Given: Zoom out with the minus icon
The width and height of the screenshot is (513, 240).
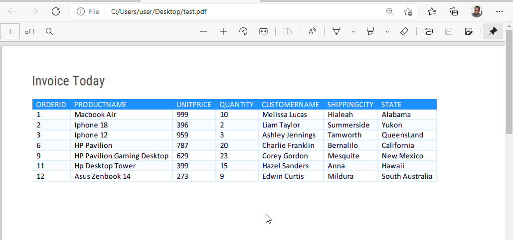Looking at the screenshot, I should point(203,31).
